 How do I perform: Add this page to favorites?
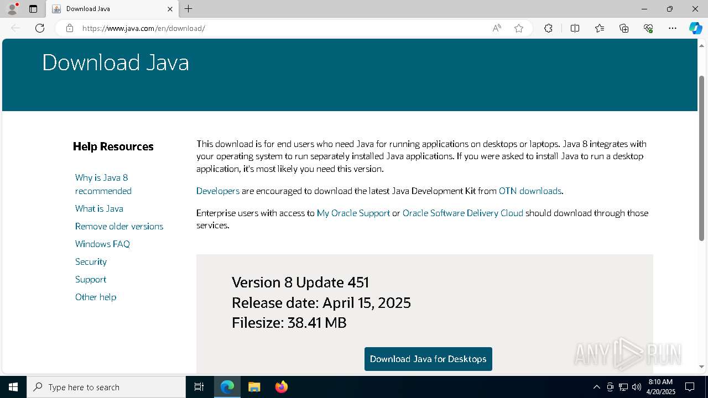[x=519, y=28]
